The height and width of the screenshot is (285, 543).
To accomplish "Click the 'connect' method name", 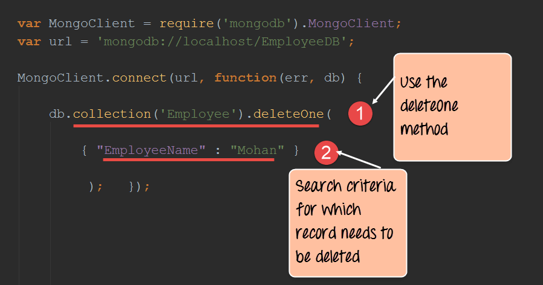I will tap(140, 78).
